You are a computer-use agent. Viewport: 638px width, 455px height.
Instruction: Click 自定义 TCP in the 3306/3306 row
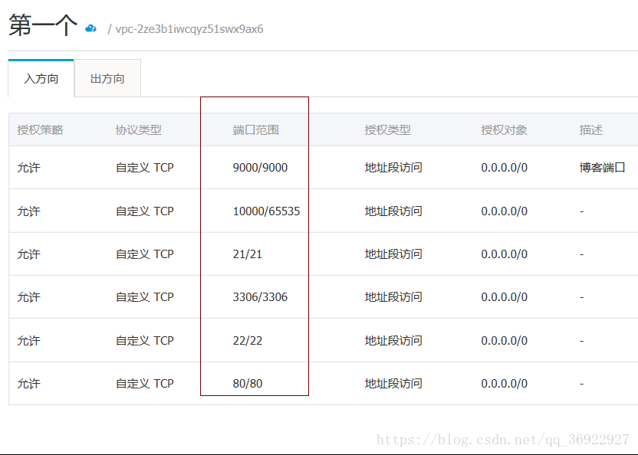point(145,297)
